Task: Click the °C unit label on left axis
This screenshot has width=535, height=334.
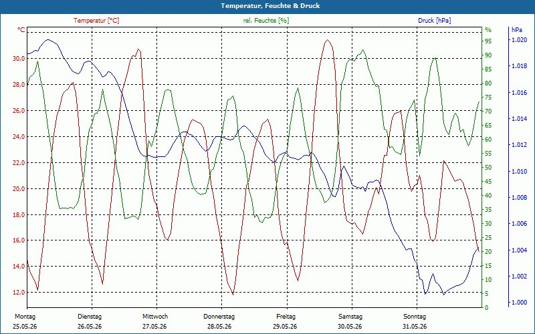Action: pyautogui.click(x=21, y=30)
